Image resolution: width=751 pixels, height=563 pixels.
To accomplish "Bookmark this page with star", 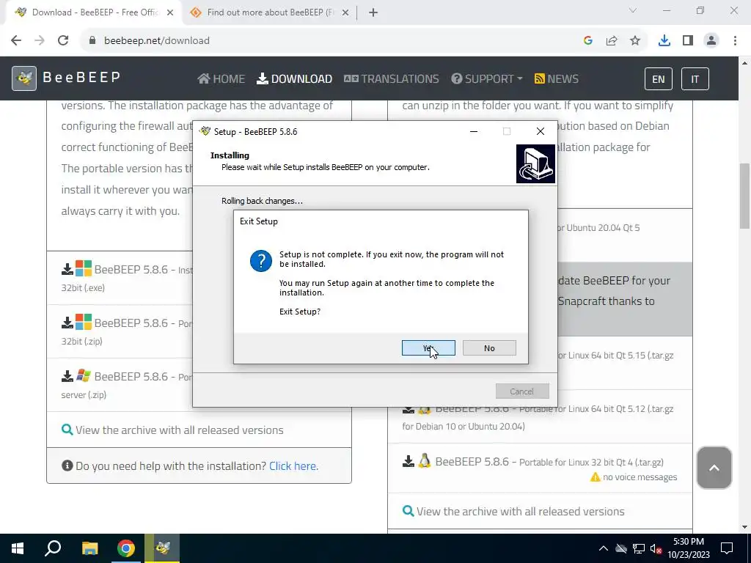I will [x=635, y=41].
